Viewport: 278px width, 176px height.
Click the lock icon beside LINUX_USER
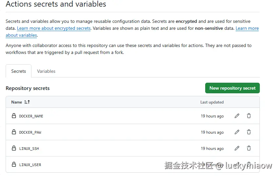(x=14, y=164)
